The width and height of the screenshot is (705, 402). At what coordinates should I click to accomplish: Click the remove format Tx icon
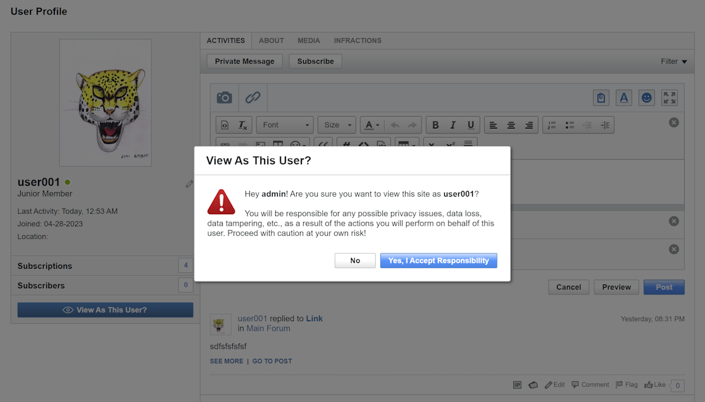point(242,125)
